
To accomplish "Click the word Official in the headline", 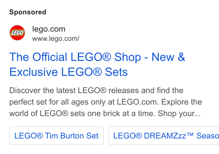I will click(50, 57).
